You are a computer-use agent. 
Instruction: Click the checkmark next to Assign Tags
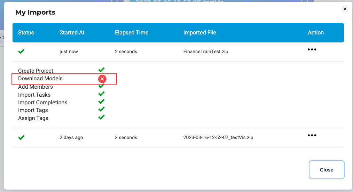pyautogui.click(x=101, y=117)
